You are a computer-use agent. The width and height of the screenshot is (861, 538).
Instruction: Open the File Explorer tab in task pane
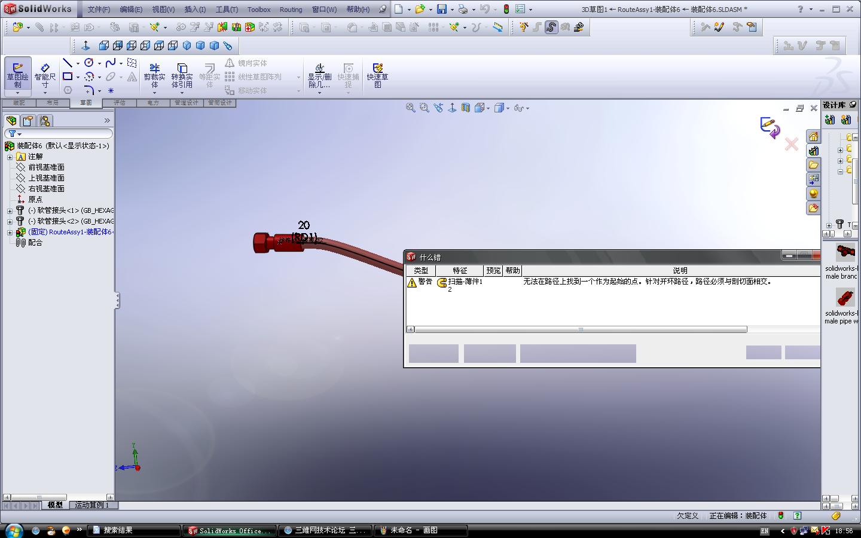(x=813, y=165)
